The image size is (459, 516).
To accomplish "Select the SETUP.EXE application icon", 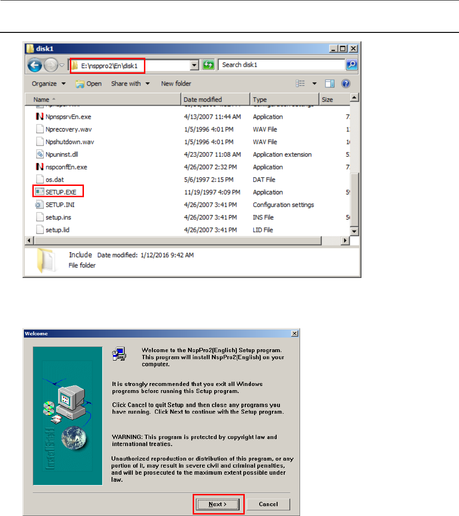I will [40, 192].
